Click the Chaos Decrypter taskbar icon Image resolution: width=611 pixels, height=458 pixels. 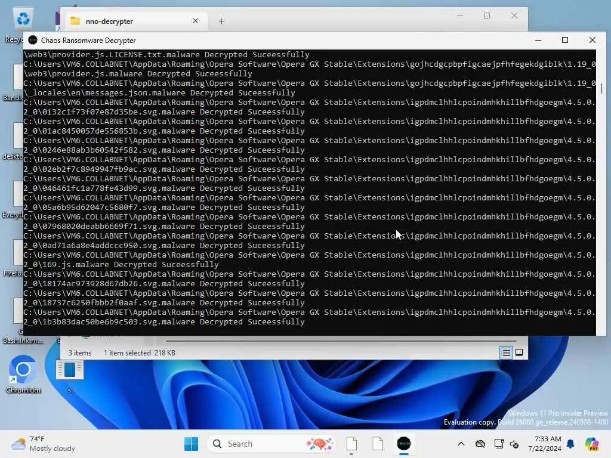pyautogui.click(x=404, y=444)
